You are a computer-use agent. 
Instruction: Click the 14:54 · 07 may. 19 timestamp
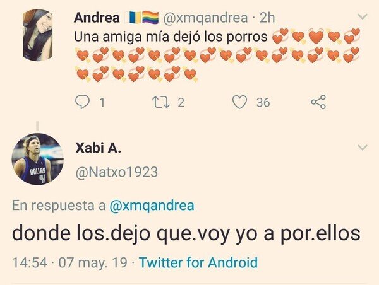[x=69, y=263]
